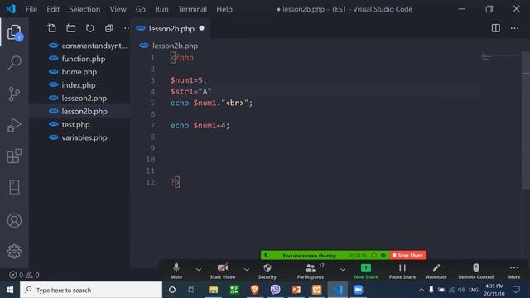Image resolution: width=530 pixels, height=298 pixels.
Task: Refresh the Explorer file list
Action: [89, 28]
